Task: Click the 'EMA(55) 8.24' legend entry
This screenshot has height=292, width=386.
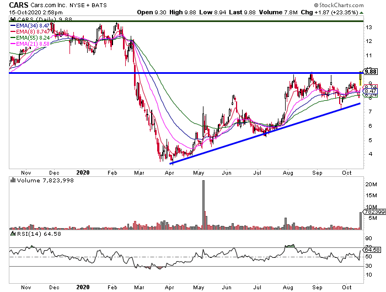Action: (x=30, y=38)
